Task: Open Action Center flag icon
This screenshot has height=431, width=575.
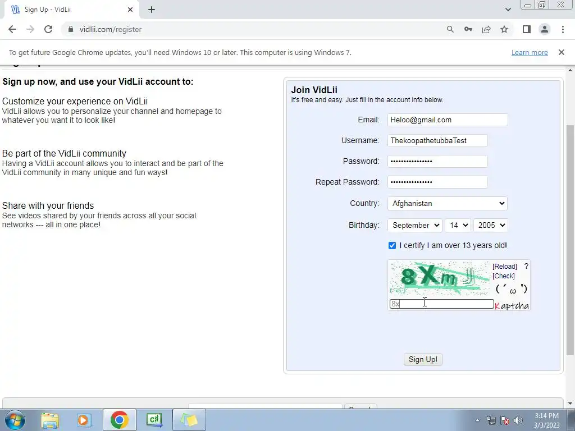Action: [x=505, y=420]
